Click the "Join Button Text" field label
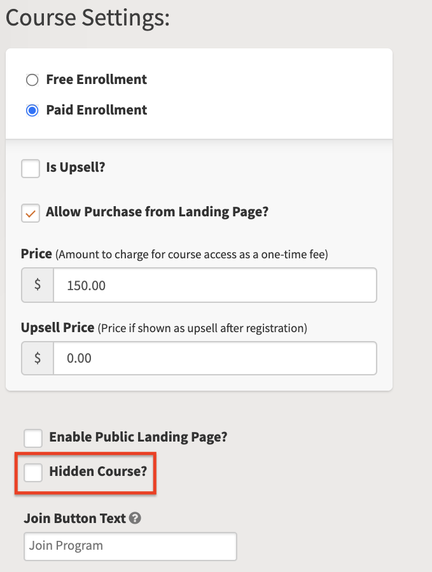The width and height of the screenshot is (432, 572). tap(75, 519)
